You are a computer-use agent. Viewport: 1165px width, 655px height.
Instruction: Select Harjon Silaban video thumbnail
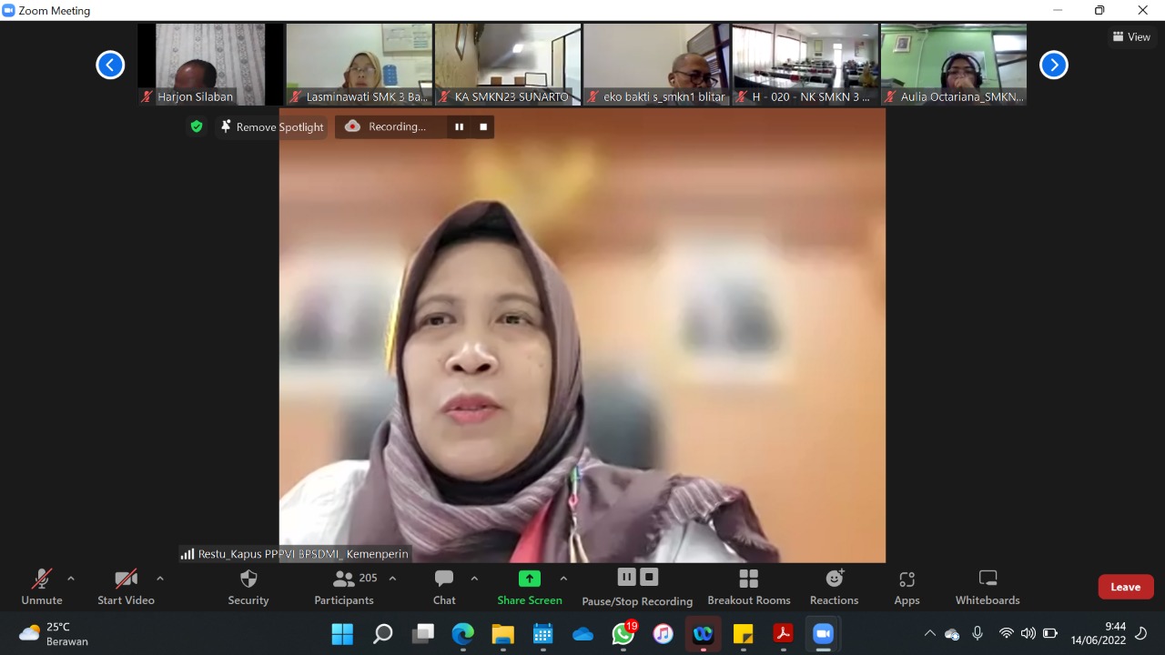[x=210, y=65]
